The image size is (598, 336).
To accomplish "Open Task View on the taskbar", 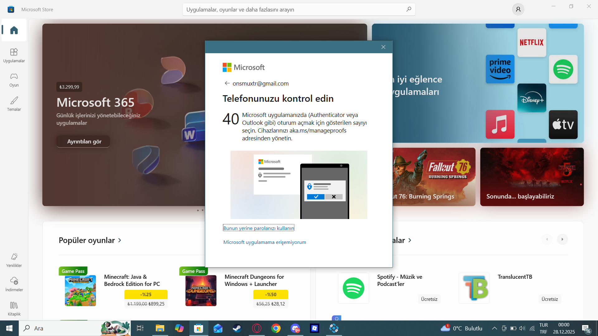I will click(x=140, y=328).
